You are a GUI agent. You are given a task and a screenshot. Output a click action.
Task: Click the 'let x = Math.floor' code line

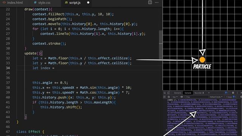(82, 58)
